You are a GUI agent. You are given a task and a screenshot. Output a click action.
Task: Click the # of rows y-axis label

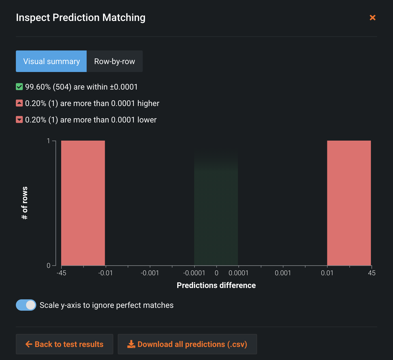coord(25,203)
